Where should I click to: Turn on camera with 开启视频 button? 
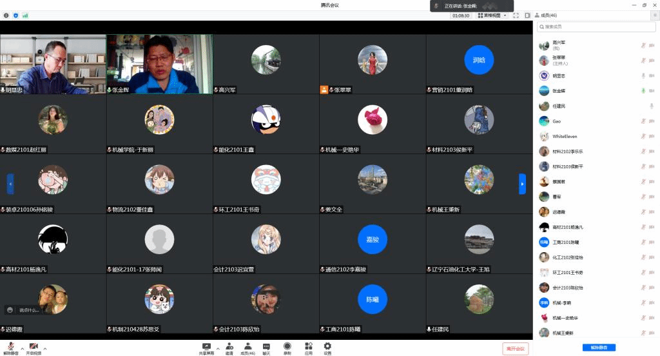pyautogui.click(x=34, y=348)
